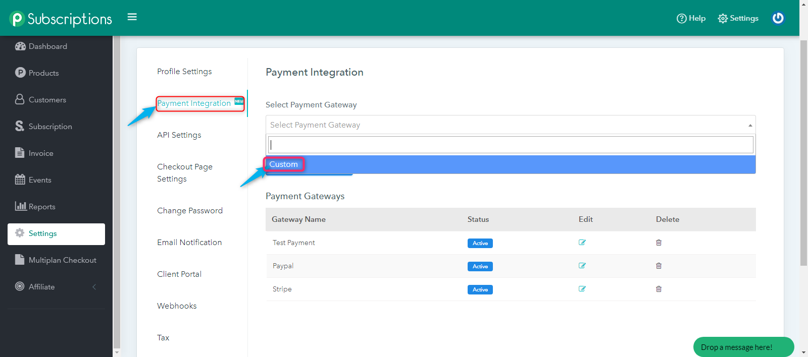This screenshot has height=357, width=808.
Task: Go to Multiplan Checkout page
Action: click(63, 260)
